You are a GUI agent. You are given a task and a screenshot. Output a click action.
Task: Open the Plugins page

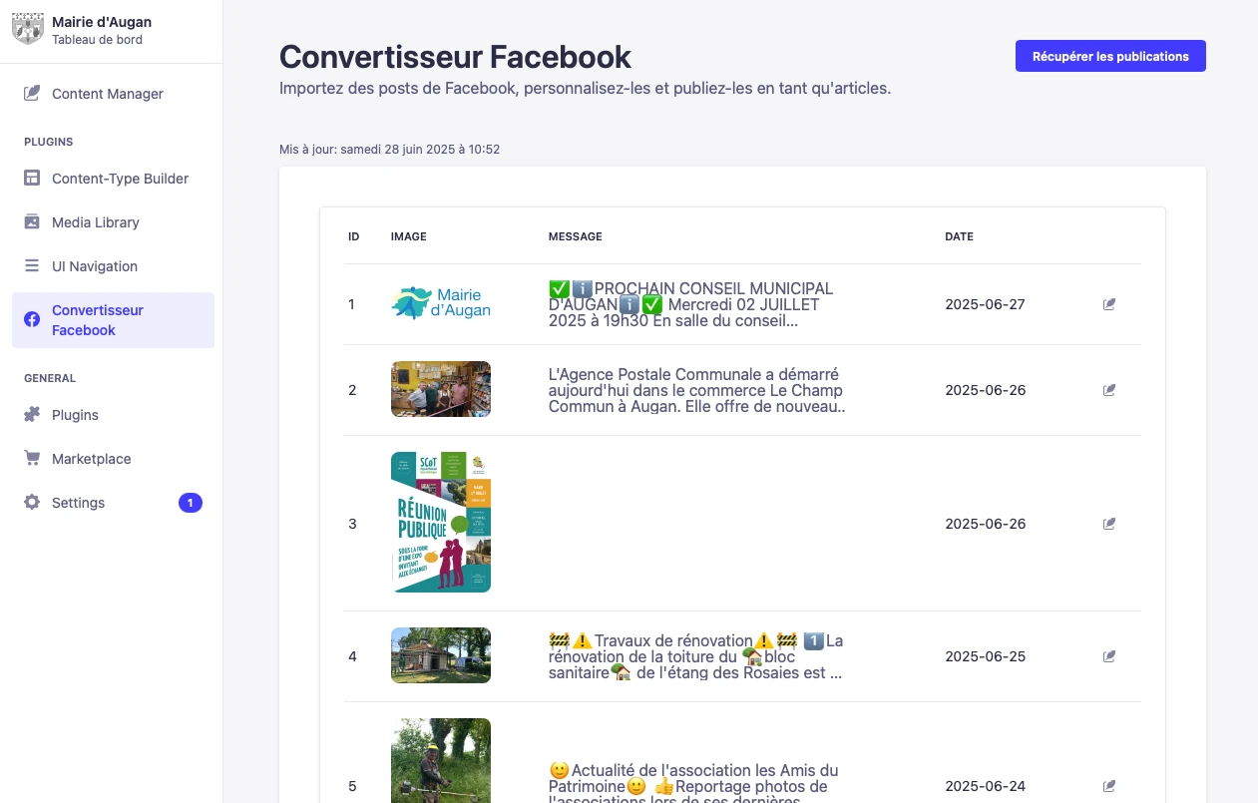pos(113,415)
